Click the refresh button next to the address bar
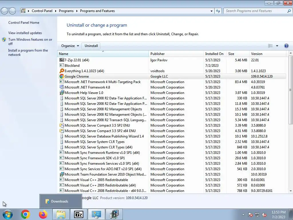The image size is (293, 220). [x=218, y=11]
